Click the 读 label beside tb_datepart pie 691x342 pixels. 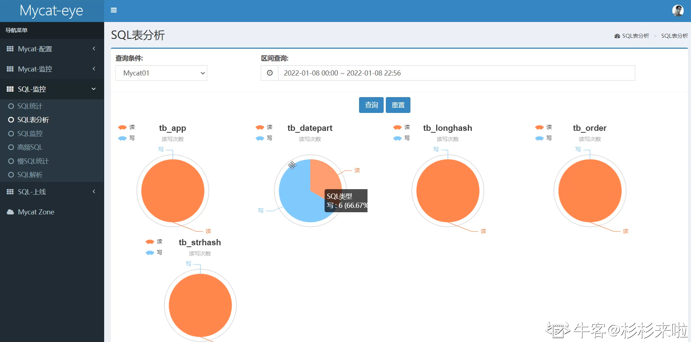[357, 170]
